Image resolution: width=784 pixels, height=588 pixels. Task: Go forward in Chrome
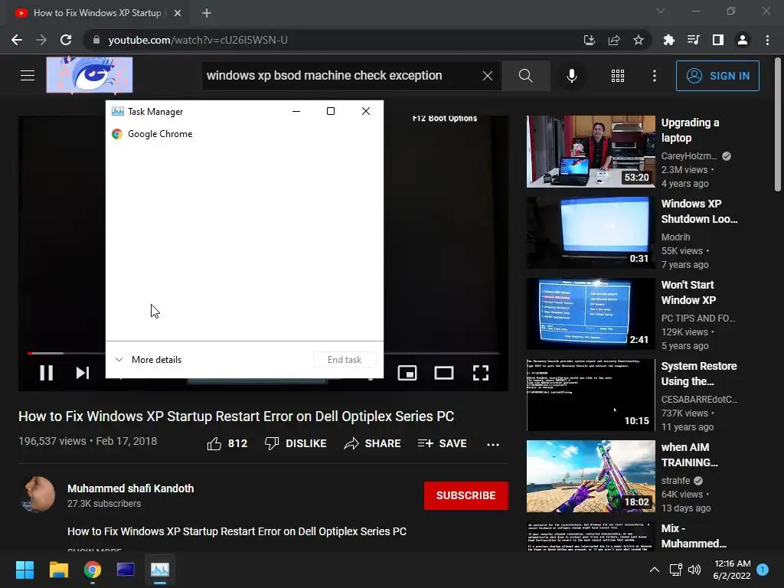41,40
